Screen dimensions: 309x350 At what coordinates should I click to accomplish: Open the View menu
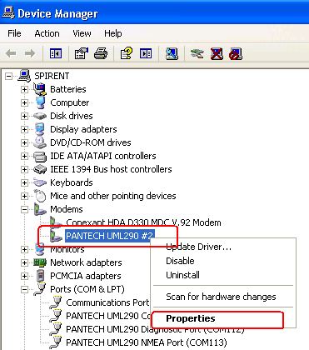point(82,33)
